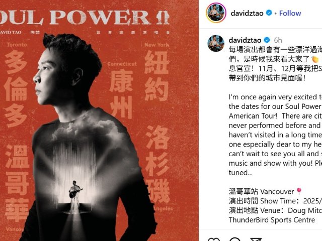The width and height of the screenshot is (322, 241).
Task: Click the small avatar beside the caption
Action: click(216, 43)
